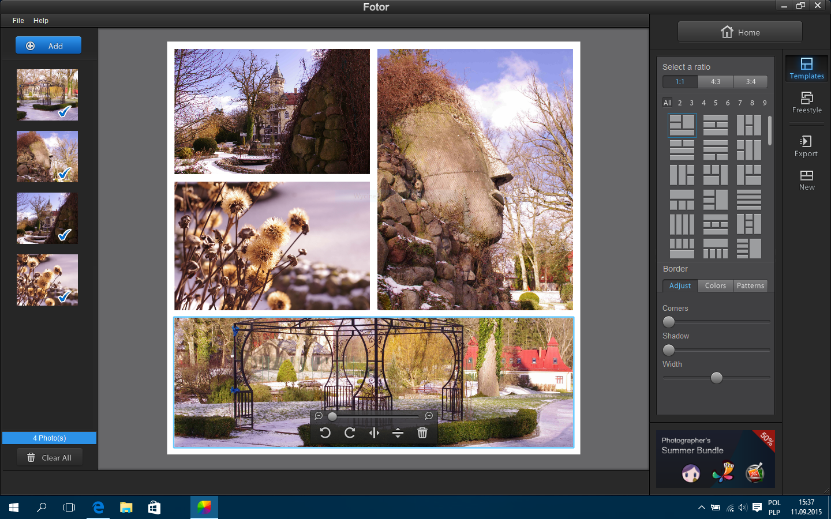Open the Help menu
The height and width of the screenshot is (519, 831).
41,21
